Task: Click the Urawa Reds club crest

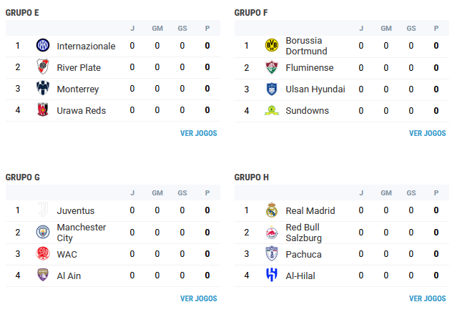Action: coord(43,110)
